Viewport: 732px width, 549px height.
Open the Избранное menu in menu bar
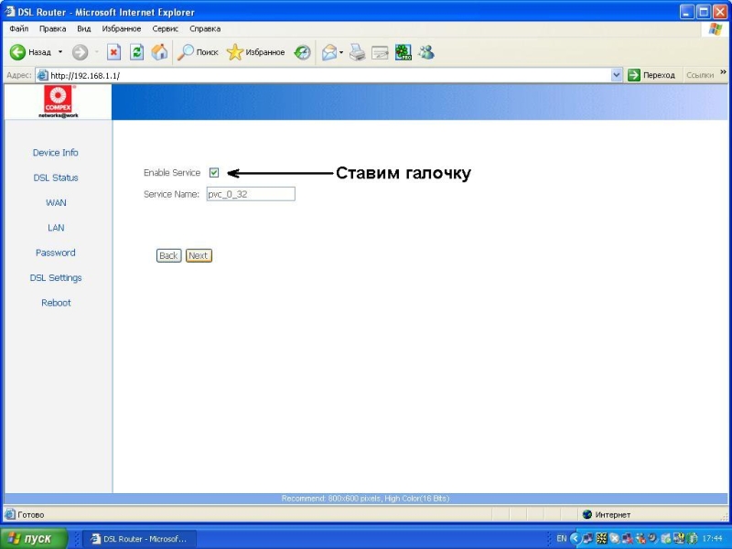coord(121,28)
